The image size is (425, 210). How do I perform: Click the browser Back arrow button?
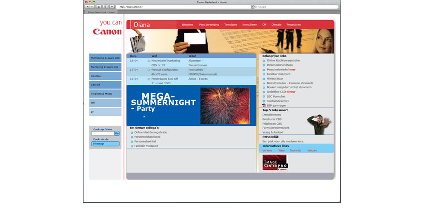87,7
